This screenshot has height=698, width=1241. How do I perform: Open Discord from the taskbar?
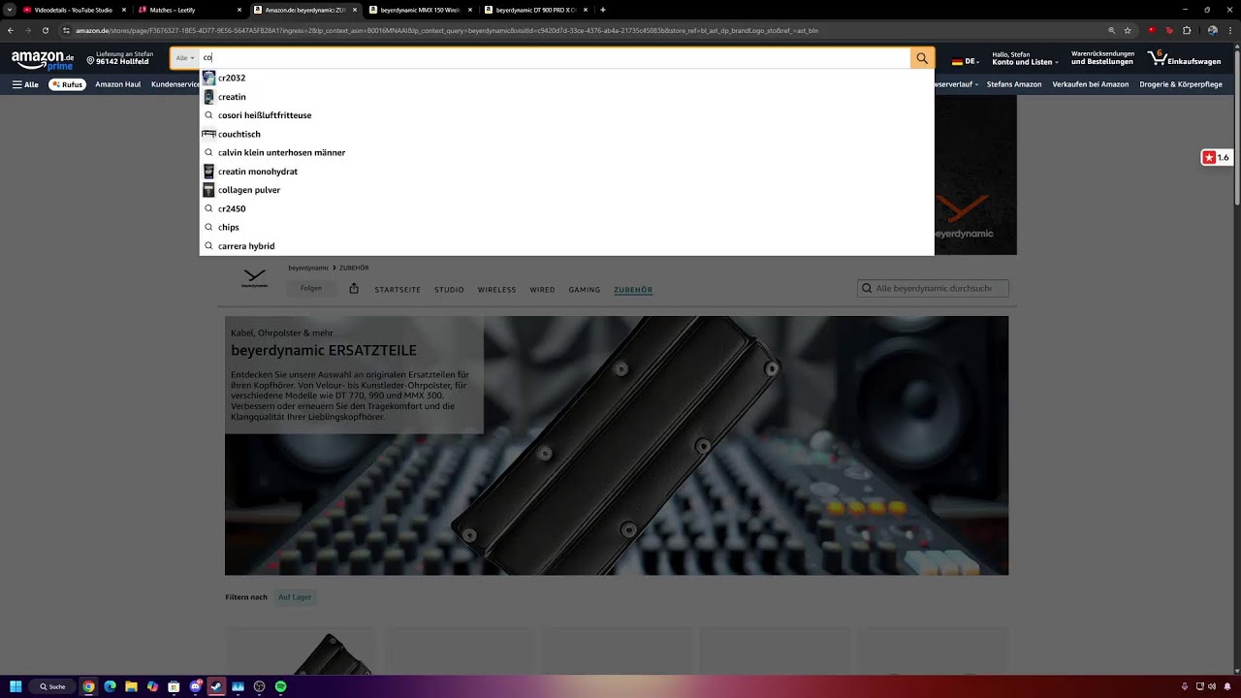(195, 686)
